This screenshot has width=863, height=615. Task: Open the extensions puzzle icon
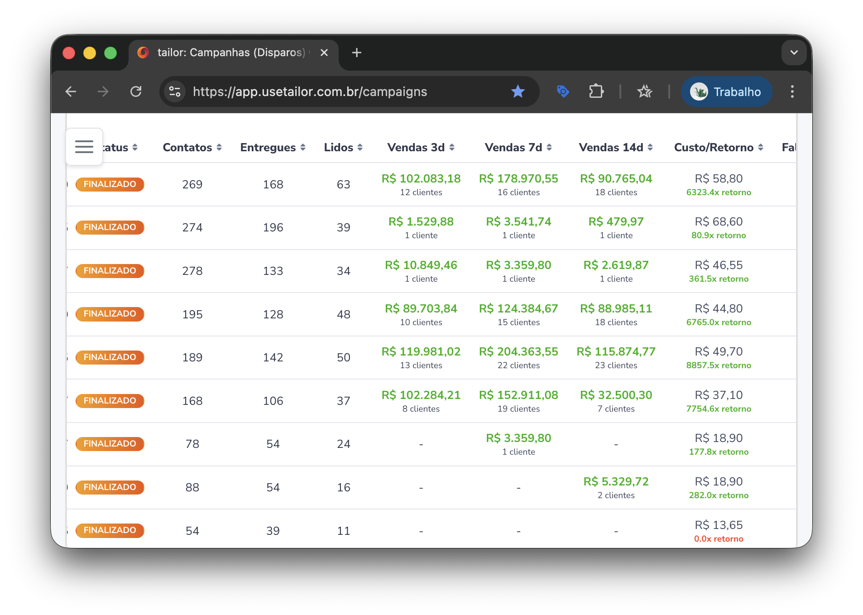pyautogui.click(x=596, y=91)
